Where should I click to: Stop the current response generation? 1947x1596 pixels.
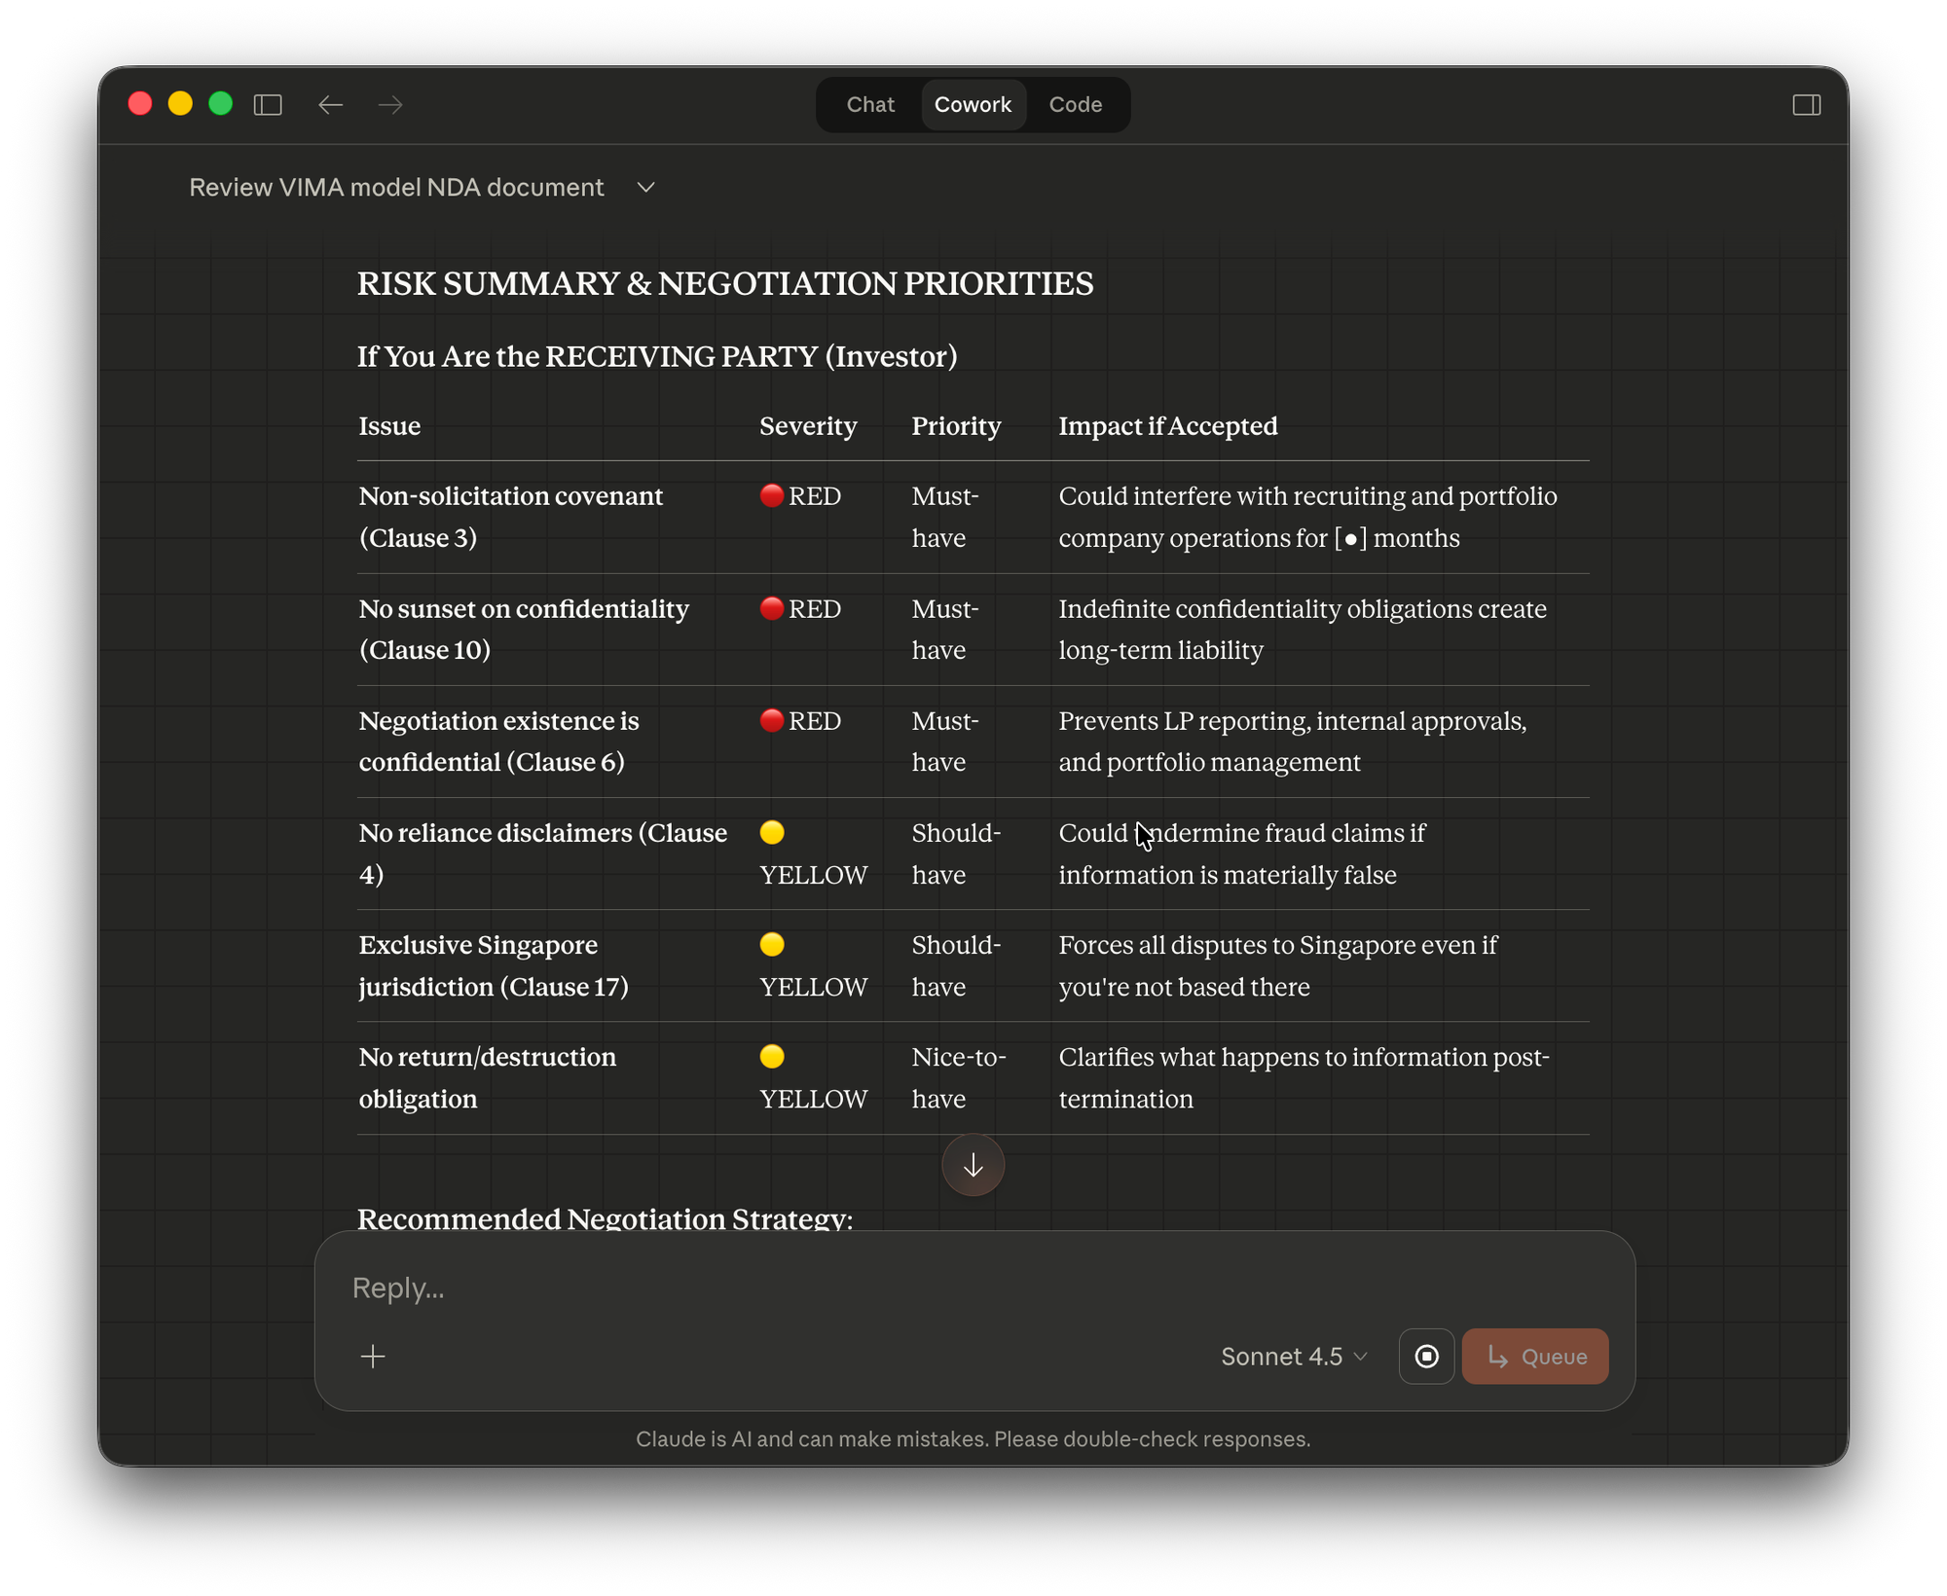click(x=1426, y=1356)
